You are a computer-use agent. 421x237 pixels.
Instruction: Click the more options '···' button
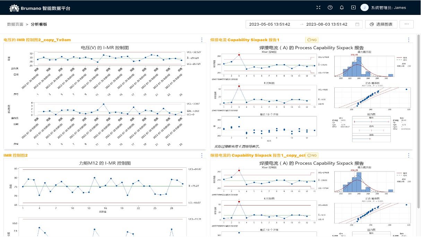pyautogui.click(x=406, y=24)
